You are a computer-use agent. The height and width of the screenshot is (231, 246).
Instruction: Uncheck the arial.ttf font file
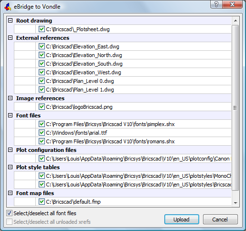(x=42, y=133)
